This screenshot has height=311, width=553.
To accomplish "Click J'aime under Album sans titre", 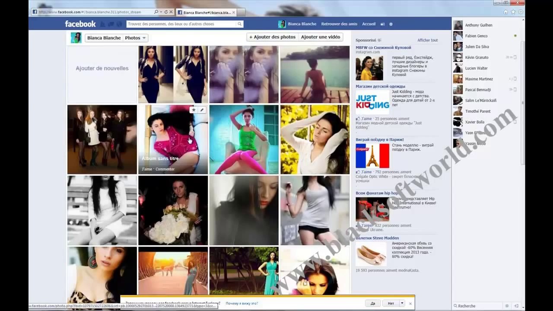I will coord(147,169).
